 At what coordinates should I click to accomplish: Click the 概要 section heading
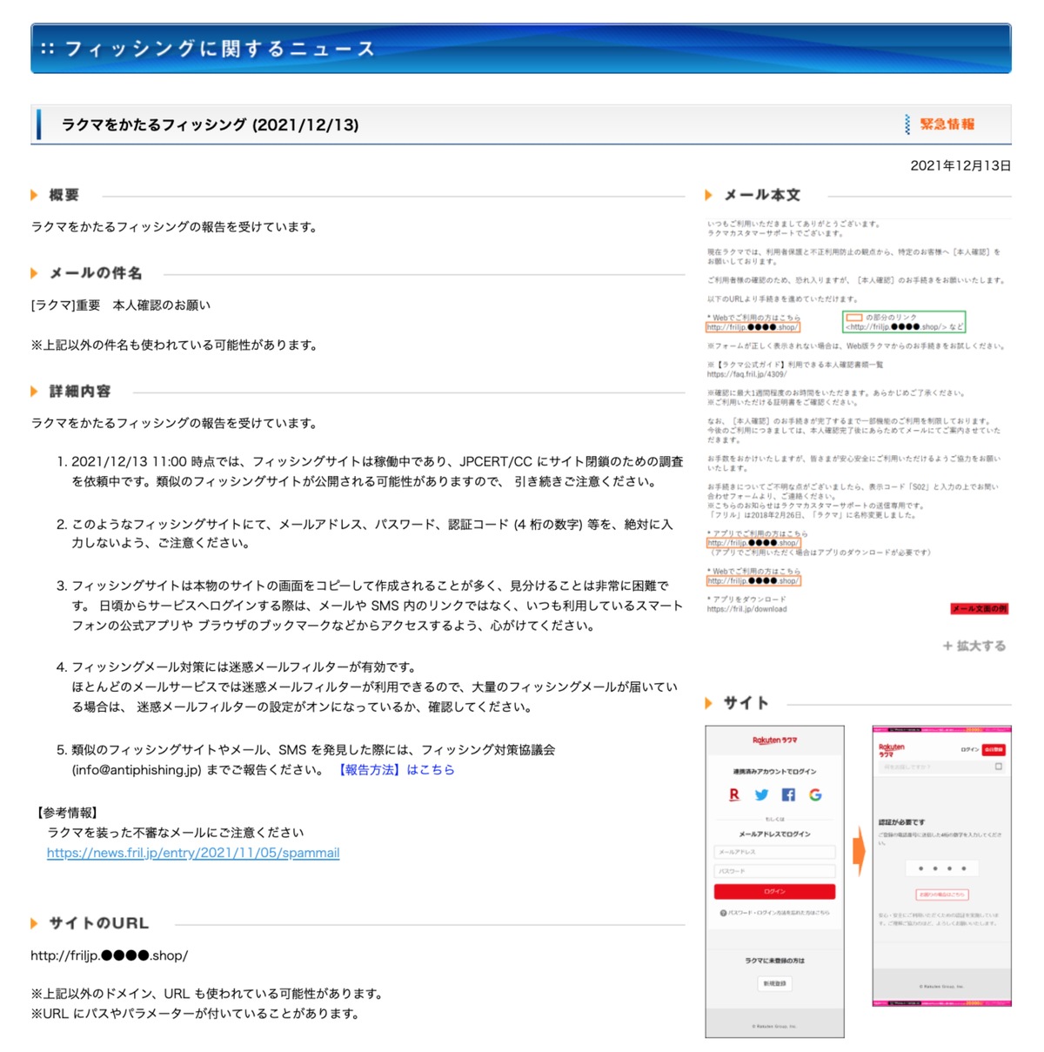64,195
